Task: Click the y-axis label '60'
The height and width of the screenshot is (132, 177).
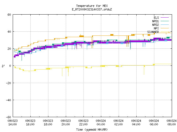Action: [9, 15]
